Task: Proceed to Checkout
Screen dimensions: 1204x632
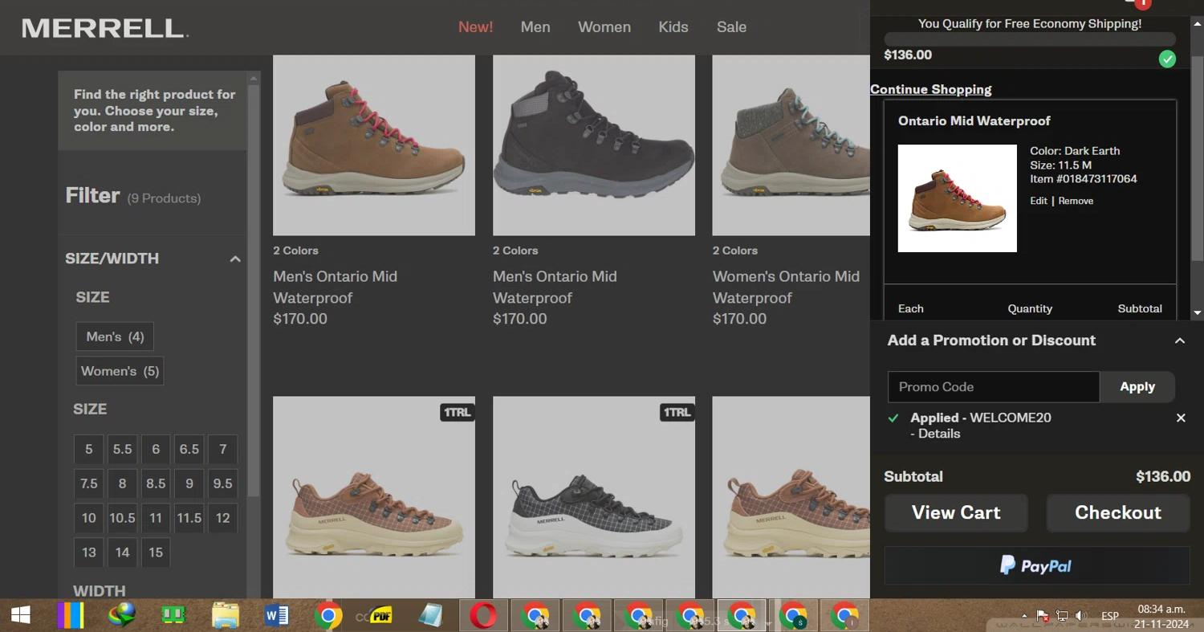Action: pyautogui.click(x=1117, y=513)
